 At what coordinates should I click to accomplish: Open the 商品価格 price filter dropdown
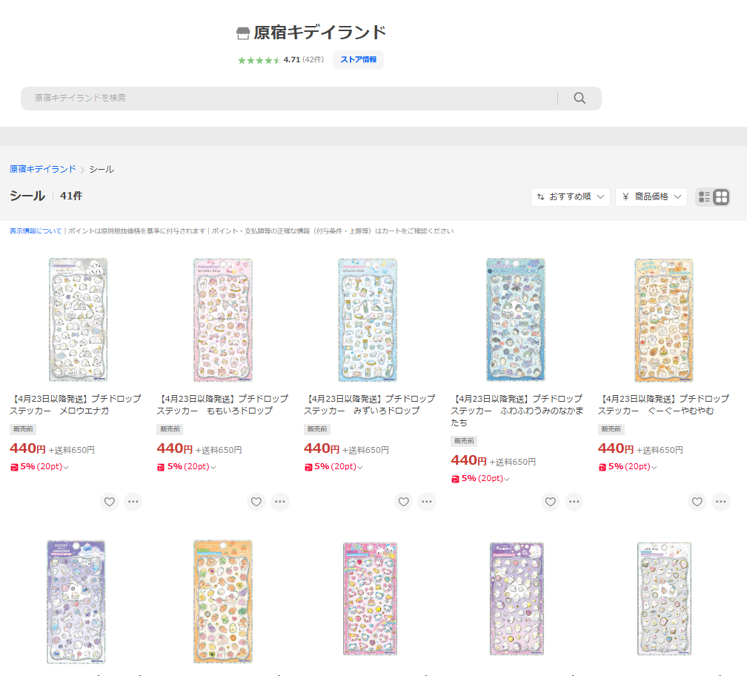[651, 197]
